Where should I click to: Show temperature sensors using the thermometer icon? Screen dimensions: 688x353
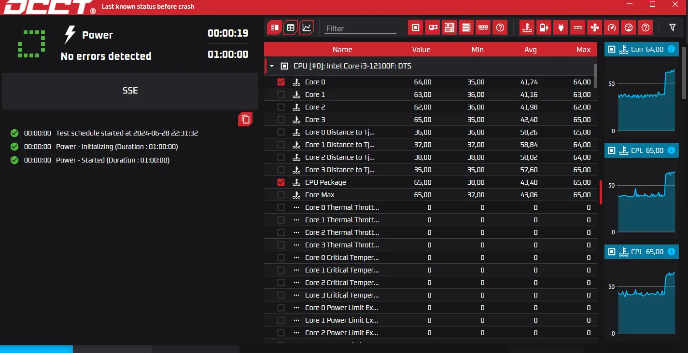[527, 27]
